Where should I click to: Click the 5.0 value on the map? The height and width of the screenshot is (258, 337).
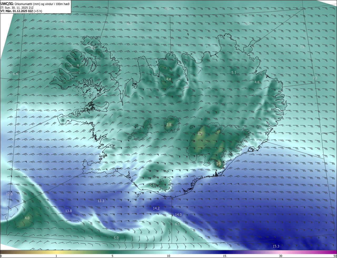tap(116, 238)
